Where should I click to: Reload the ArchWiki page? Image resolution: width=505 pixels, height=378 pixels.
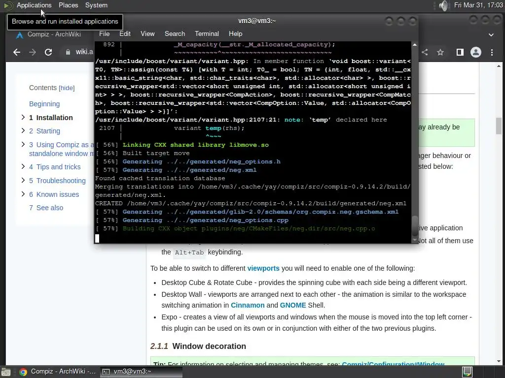(48, 52)
